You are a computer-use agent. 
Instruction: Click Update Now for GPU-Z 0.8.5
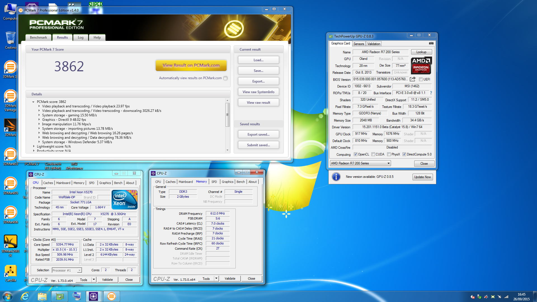click(422, 177)
